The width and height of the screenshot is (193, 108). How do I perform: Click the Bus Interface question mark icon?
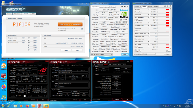(127, 25)
